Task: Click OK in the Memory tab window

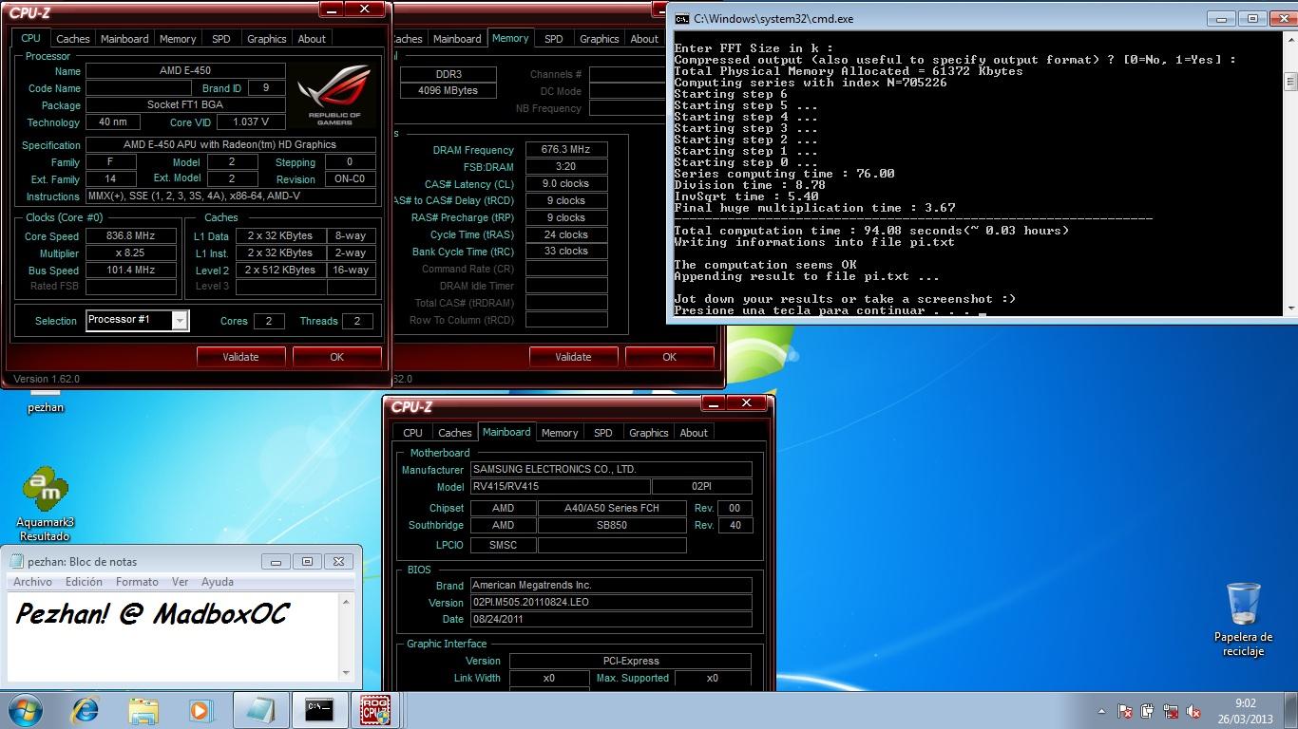Action: tap(669, 357)
